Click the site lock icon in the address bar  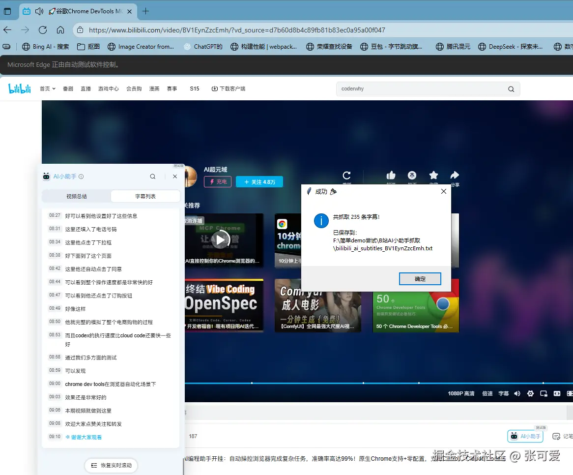point(80,30)
